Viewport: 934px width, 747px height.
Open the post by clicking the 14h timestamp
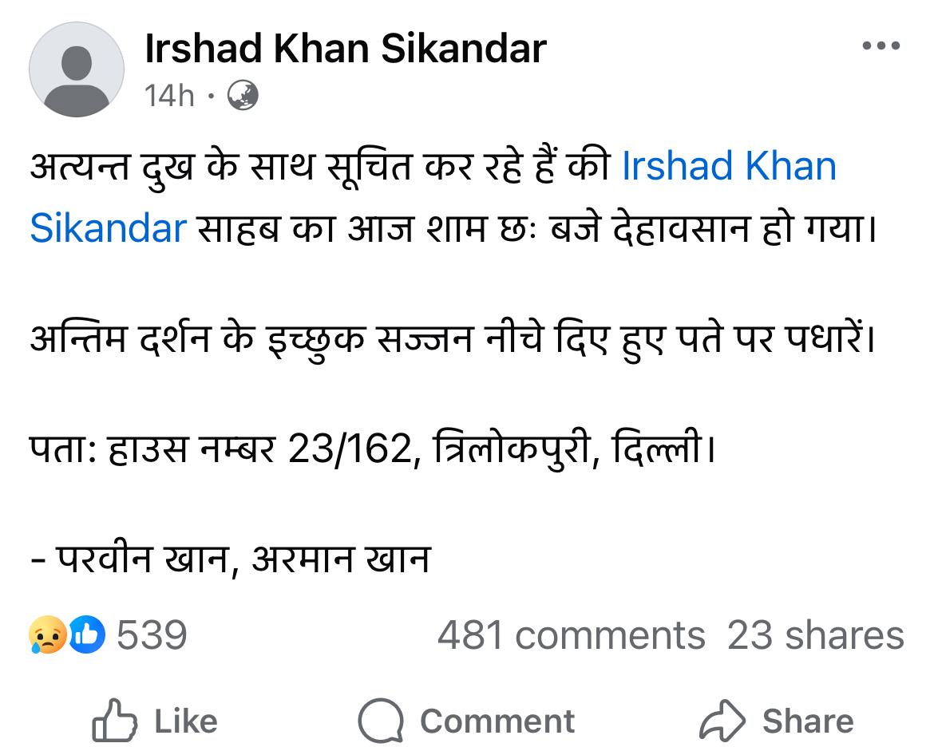pos(168,96)
